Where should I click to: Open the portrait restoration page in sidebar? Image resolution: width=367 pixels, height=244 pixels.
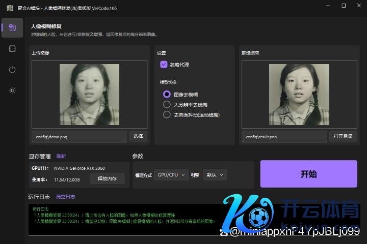pyautogui.click(x=12, y=27)
